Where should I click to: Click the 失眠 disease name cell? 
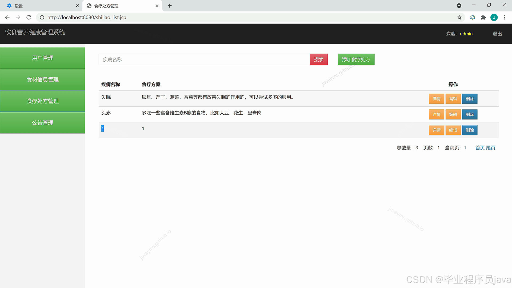tap(106, 97)
